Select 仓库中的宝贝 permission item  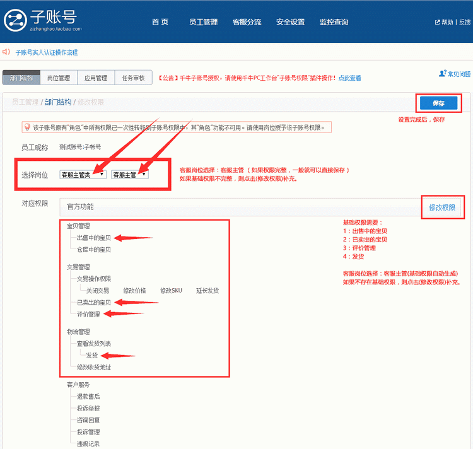click(94, 249)
